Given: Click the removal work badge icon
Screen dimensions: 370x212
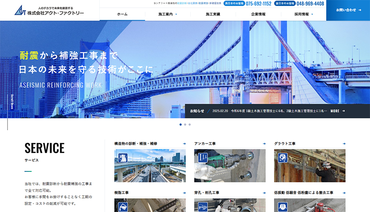Looking at the screenshot, I should coord(283,207).
